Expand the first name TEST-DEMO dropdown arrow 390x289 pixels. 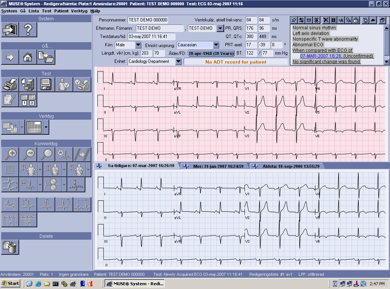point(220,28)
